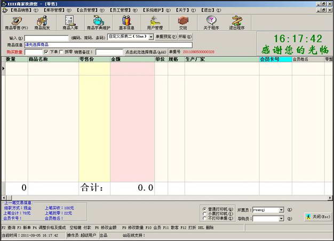The width and height of the screenshot is (334, 241).
Task: Click 操作员:超级用户 status entry
Action: coord(82,235)
